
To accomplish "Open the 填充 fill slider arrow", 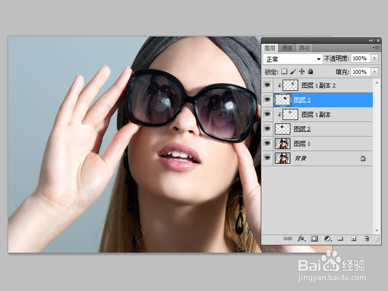I will 374,72.
